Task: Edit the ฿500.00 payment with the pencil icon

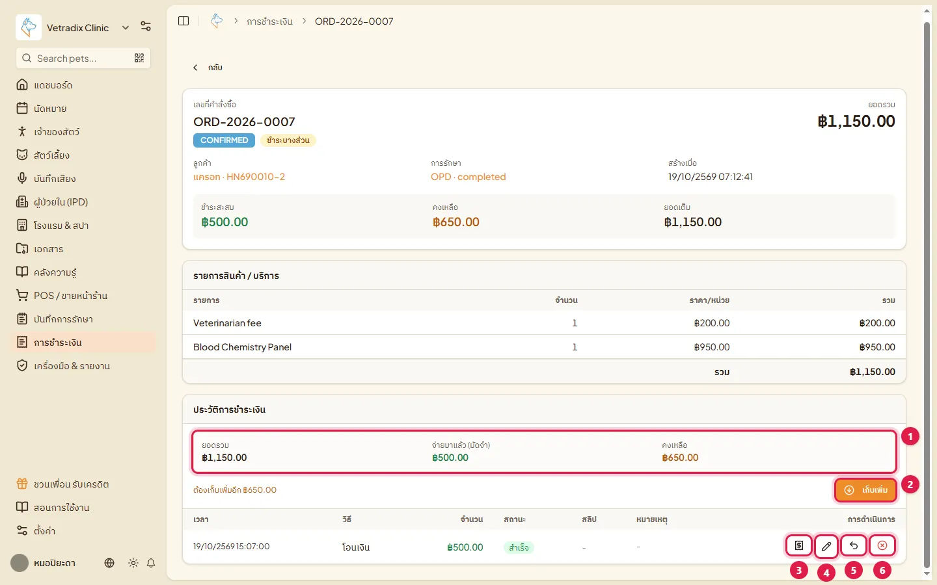Action: [x=826, y=546]
